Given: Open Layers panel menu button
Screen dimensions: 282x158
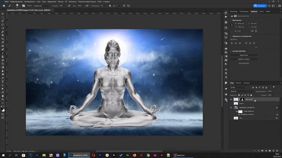Looking at the screenshot, I should coord(281,83).
